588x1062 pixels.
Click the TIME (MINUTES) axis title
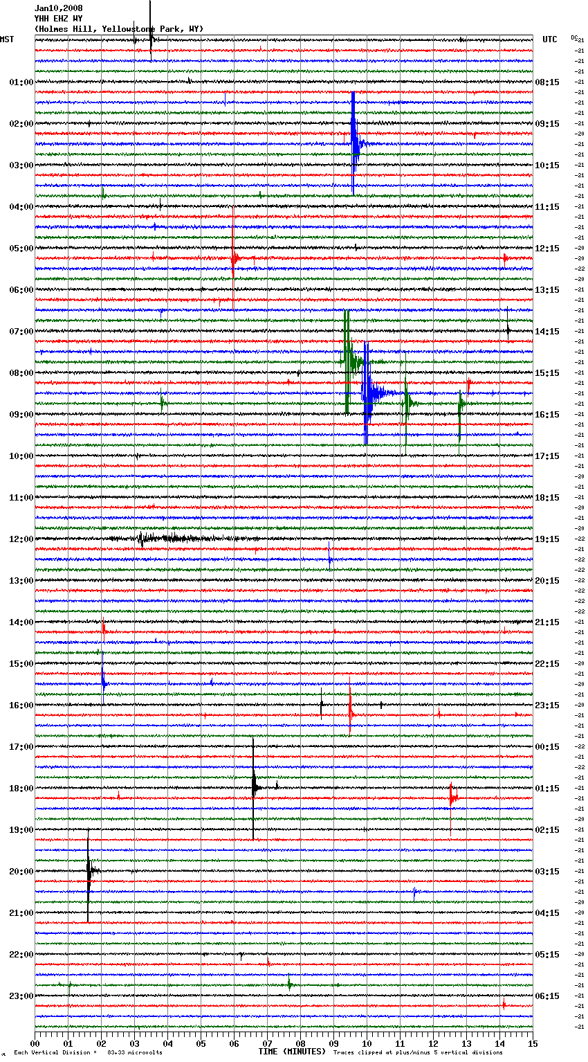(x=292, y=1052)
